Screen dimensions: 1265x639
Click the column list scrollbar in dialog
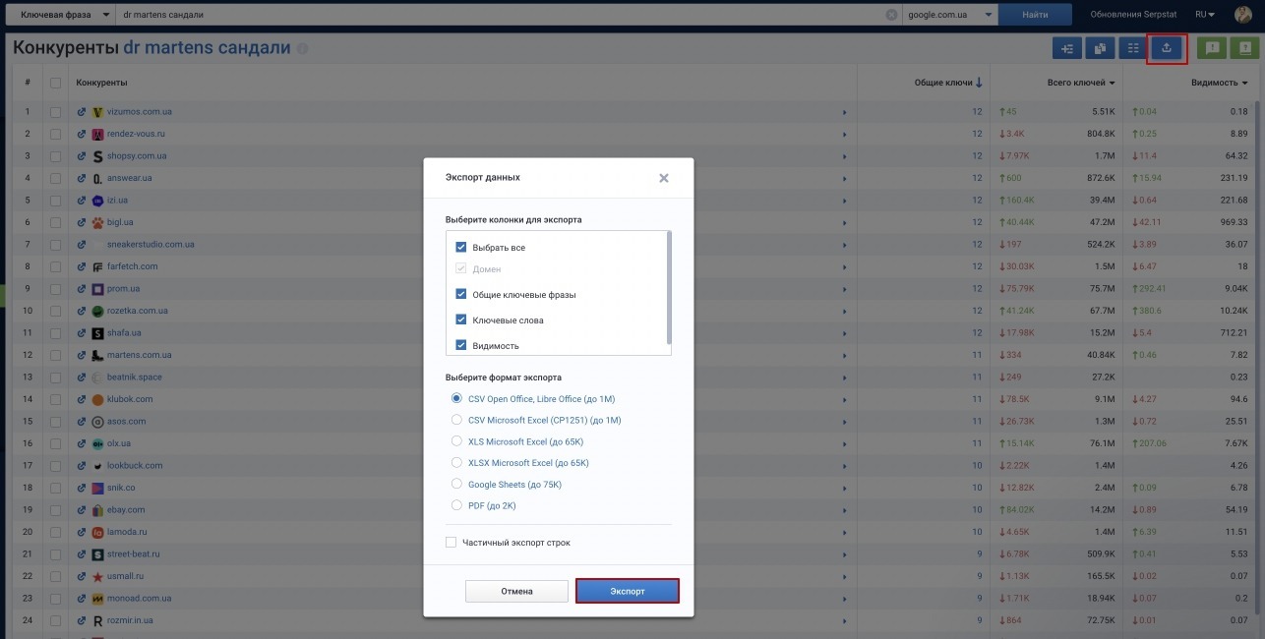[x=670, y=287]
